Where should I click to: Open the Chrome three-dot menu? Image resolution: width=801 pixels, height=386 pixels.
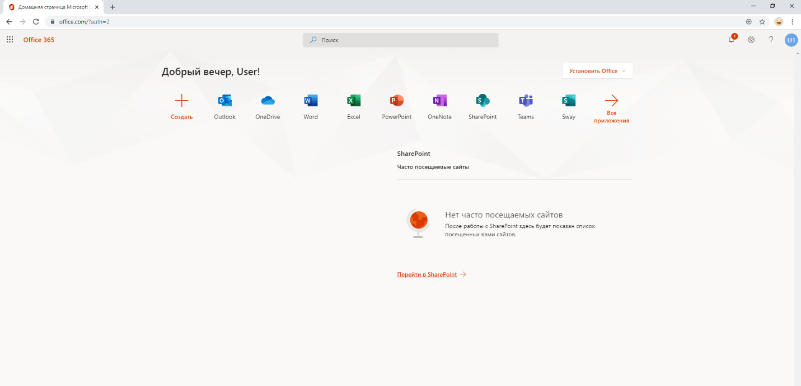point(793,21)
